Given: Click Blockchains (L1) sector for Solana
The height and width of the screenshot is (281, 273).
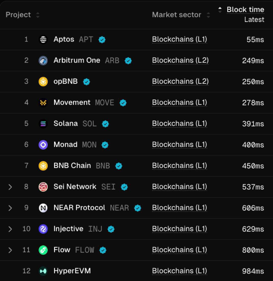Looking at the screenshot, I should [x=179, y=124].
